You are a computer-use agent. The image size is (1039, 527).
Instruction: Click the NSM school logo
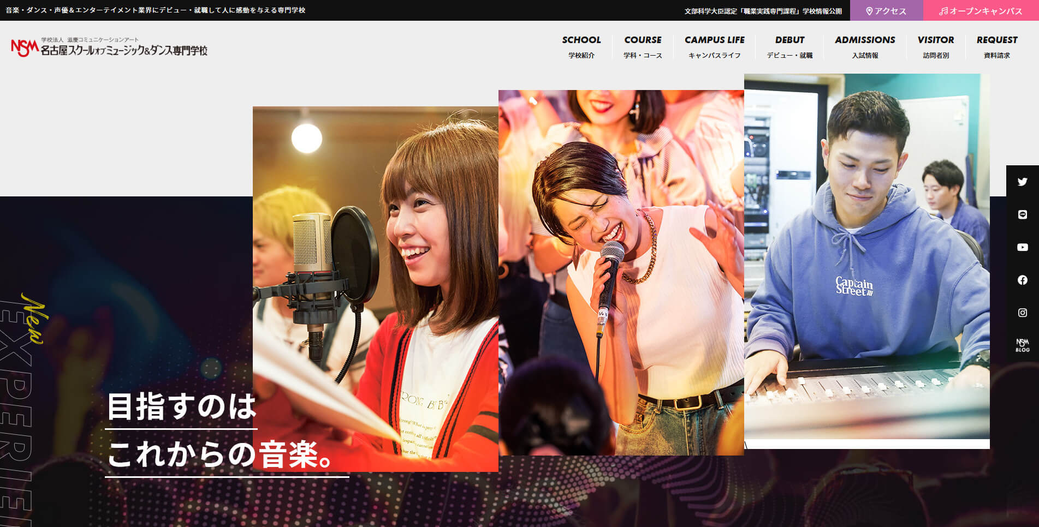point(109,47)
